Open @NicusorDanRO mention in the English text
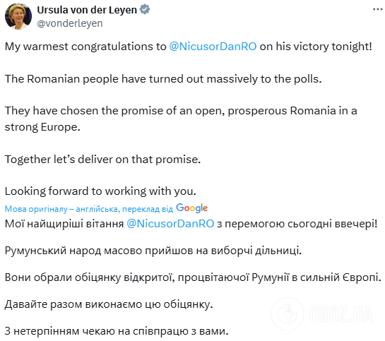 pyautogui.click(x=213, y=47)
